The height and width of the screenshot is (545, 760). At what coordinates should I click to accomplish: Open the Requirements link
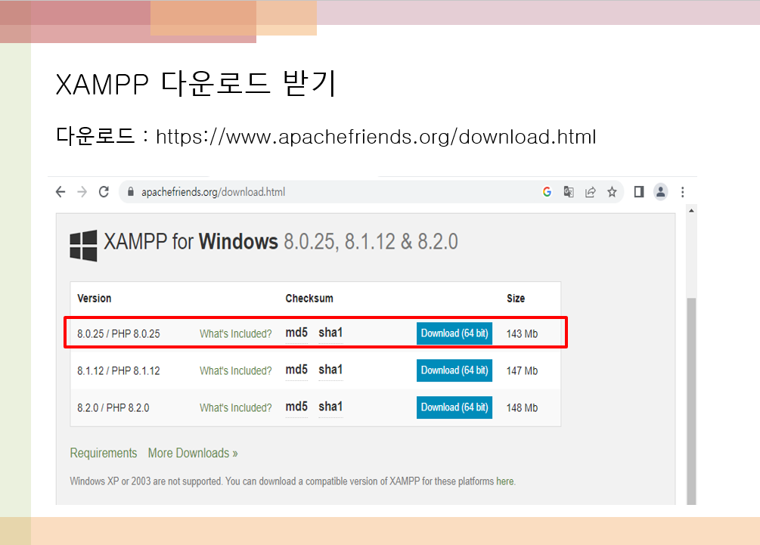point(104,453)
